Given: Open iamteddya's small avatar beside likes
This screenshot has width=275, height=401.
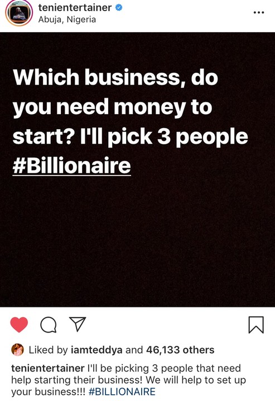Looking at the screenshot, I should pyautogui.click(x=18, y=350).
